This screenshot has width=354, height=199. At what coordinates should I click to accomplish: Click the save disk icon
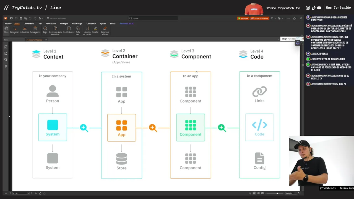pos(16,18)
